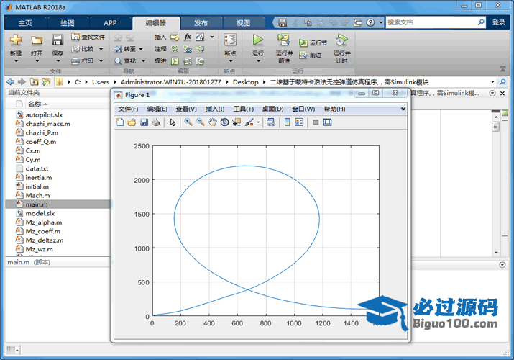The width and height of the screenshot is (514, 360).
Task: Toggle the Zoom Out tool in figure
Action: click(x=201, y=122)
